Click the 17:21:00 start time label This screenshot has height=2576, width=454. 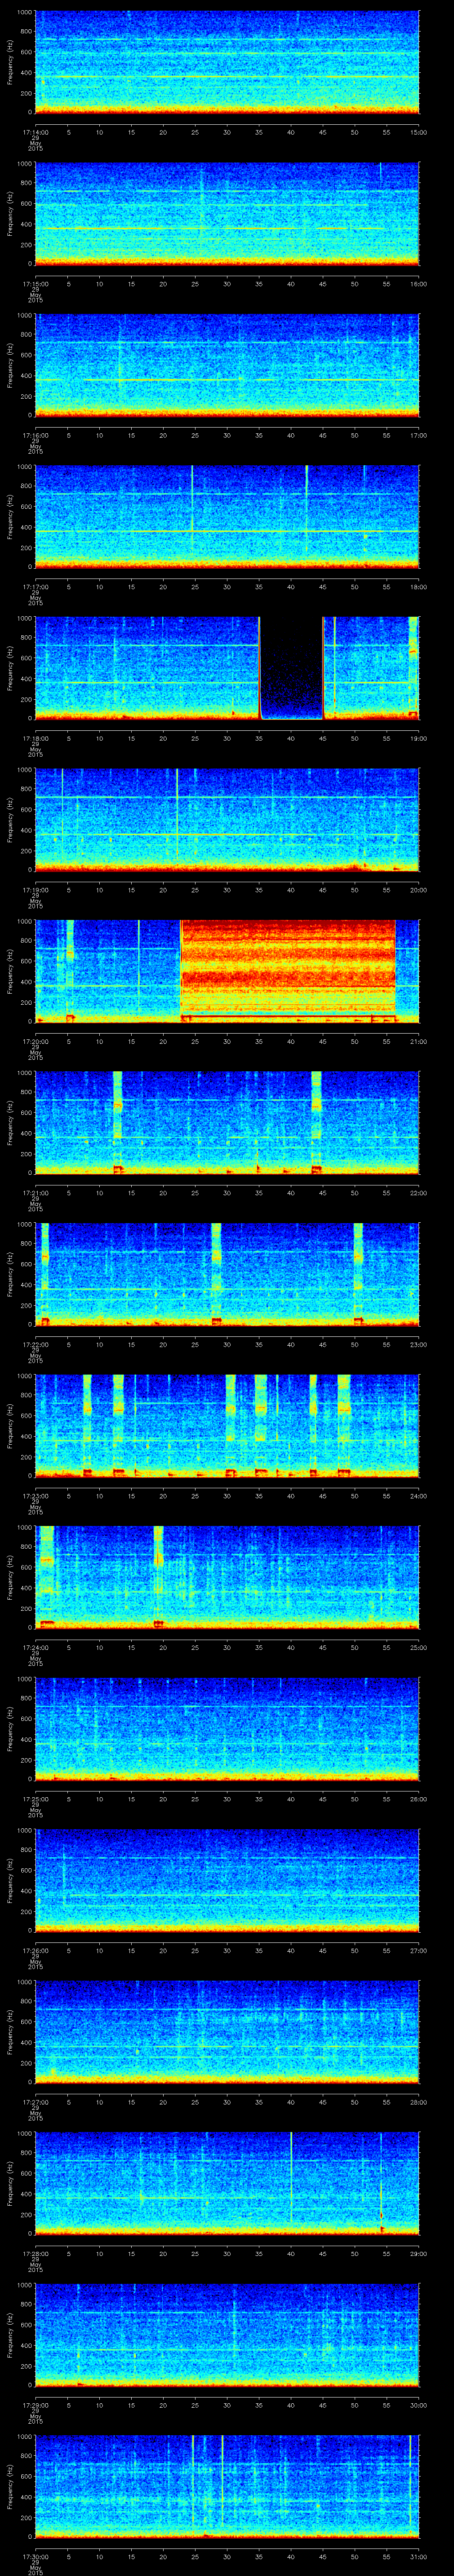[x=35, y=1193]
